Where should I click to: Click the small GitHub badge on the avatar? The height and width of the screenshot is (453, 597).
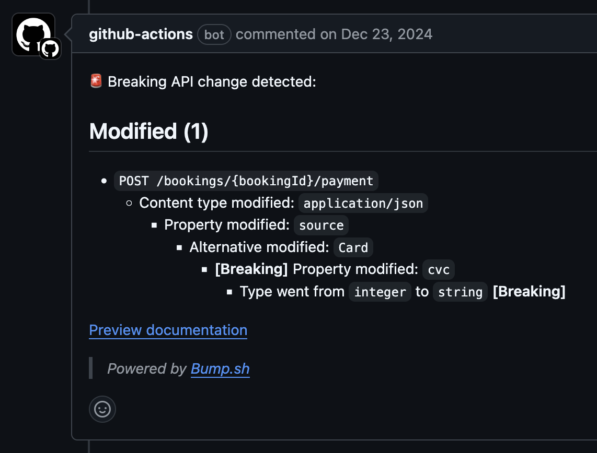[51, 49]
